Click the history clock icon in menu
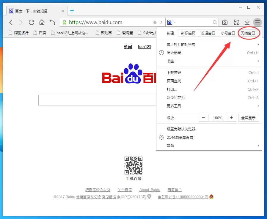The width and height of the screenshot is (267, 219). pos(161,53)
